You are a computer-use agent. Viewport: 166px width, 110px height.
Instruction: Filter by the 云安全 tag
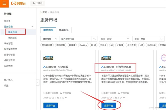103,45
